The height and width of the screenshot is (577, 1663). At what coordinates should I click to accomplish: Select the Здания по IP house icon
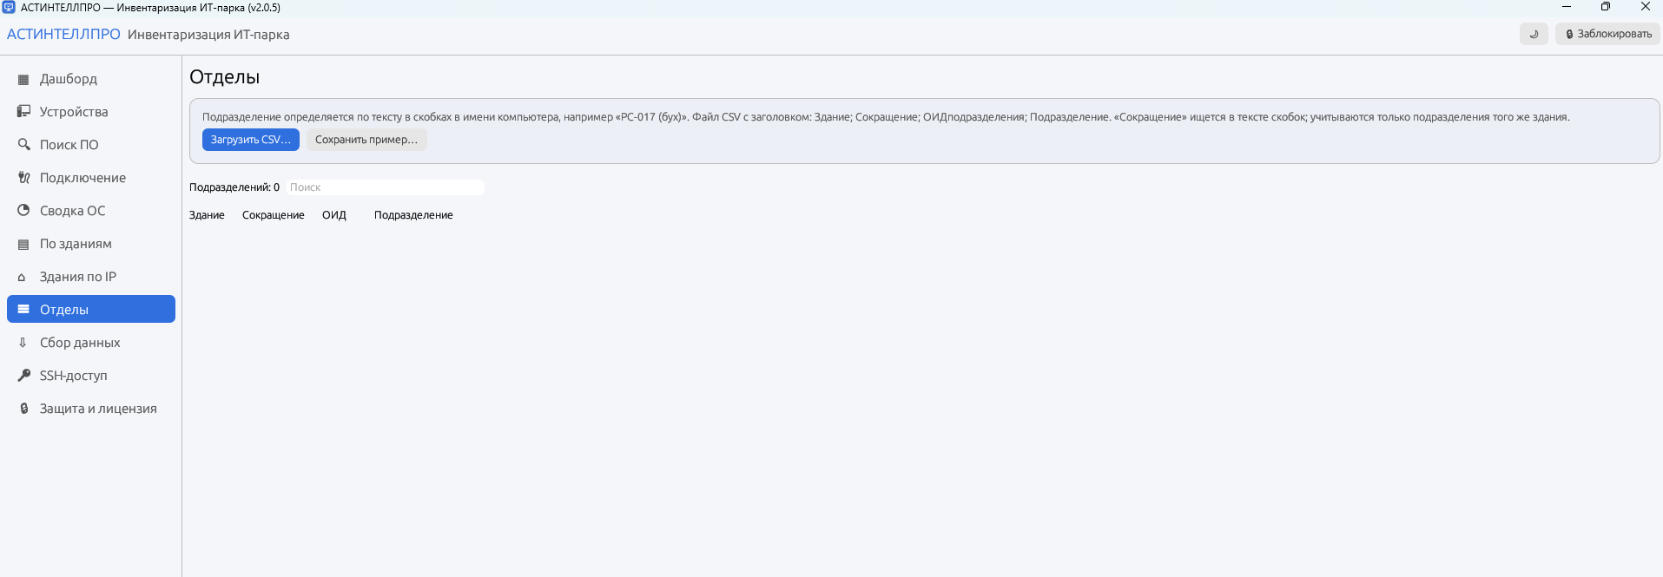(22, 278)
